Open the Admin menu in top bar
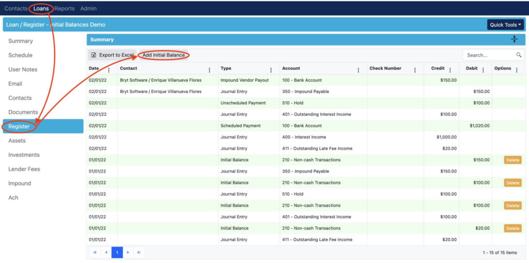 coord(88,8)
